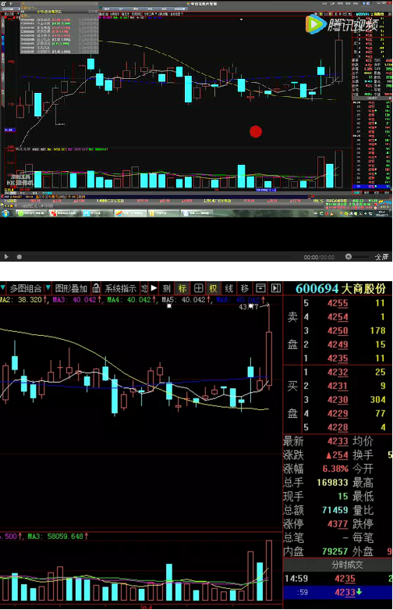Open 系统指示 menu
Image resolution: width=393 pixels, height=610 pixels.
[x=120, y=288]
